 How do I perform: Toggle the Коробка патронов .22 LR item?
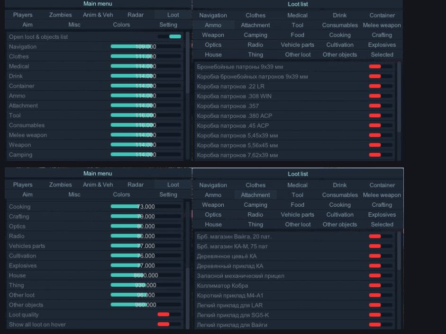pos(381,86)
